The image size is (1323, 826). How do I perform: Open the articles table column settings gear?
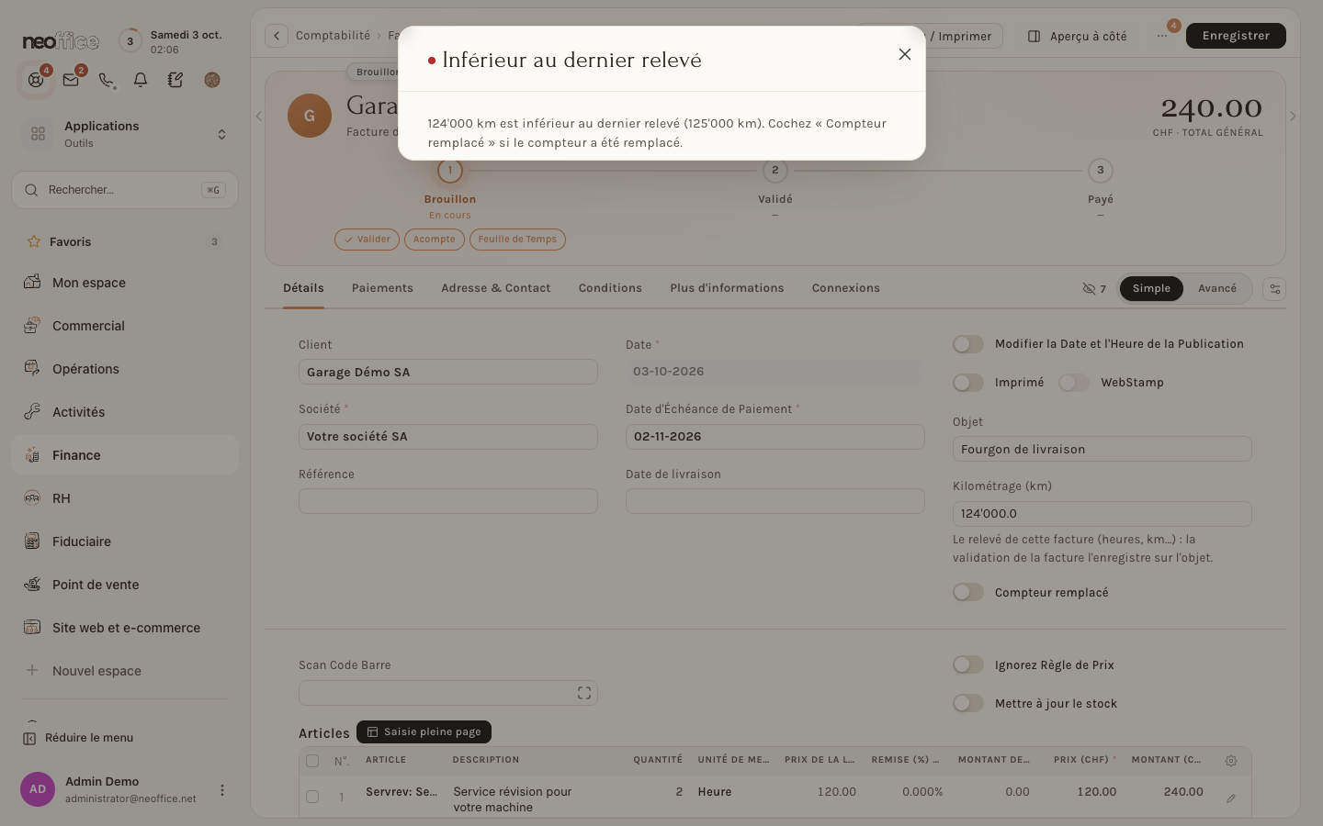pyautogui.click(x=1231, y=761)
